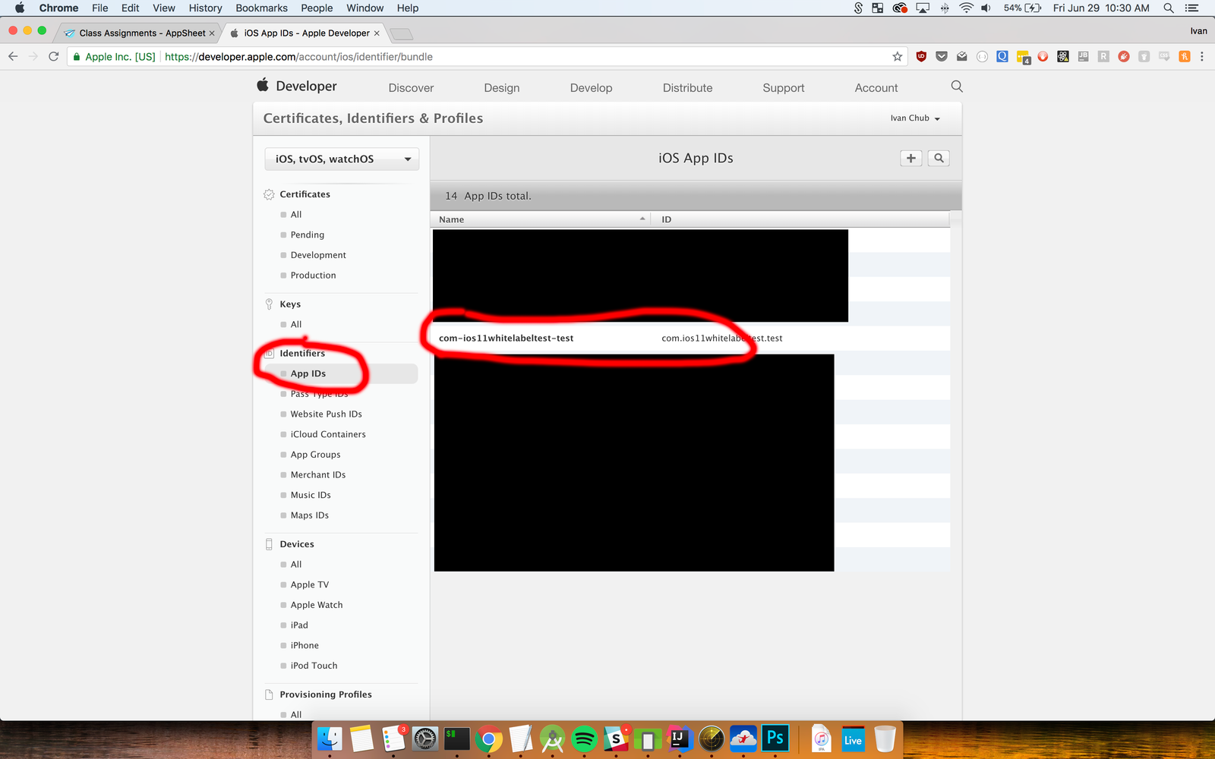
Task: Open Maps IDs list
Action: 310,515
